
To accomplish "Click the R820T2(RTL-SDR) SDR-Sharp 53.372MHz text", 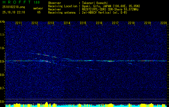I will 110,9.
